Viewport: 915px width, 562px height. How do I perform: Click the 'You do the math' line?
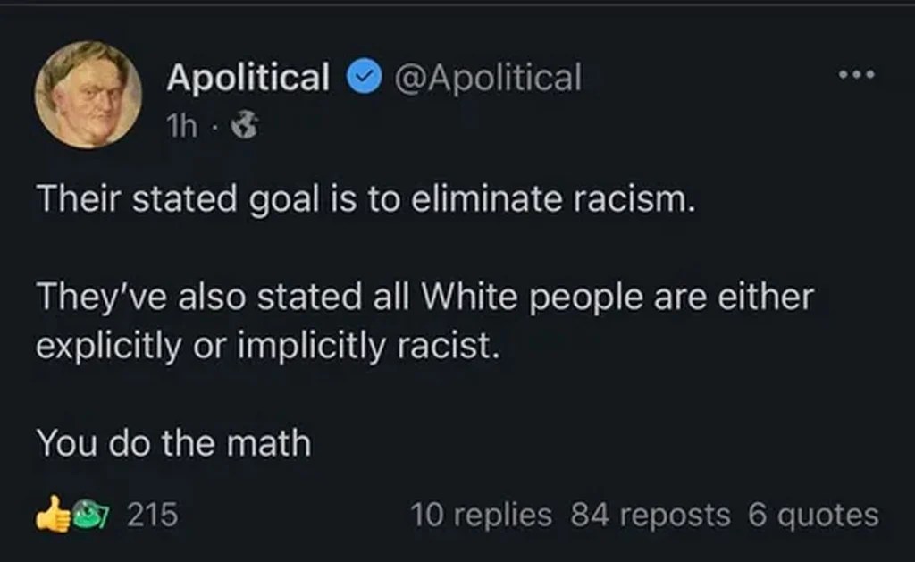(173, 442)
